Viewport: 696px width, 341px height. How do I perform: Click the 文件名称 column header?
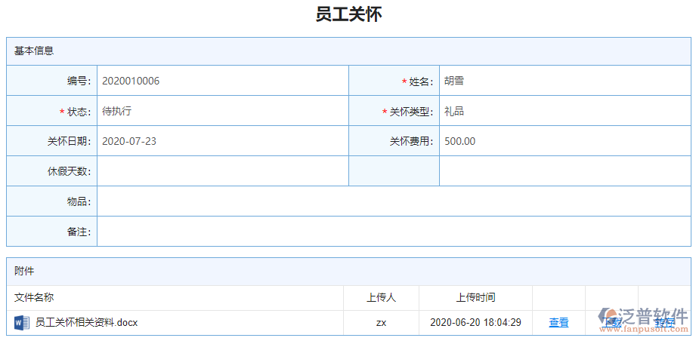[34, 298]
